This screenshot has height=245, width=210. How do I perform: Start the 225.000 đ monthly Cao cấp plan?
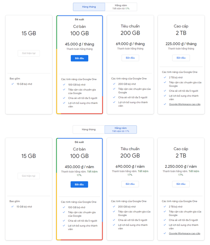tap(181, 58)
